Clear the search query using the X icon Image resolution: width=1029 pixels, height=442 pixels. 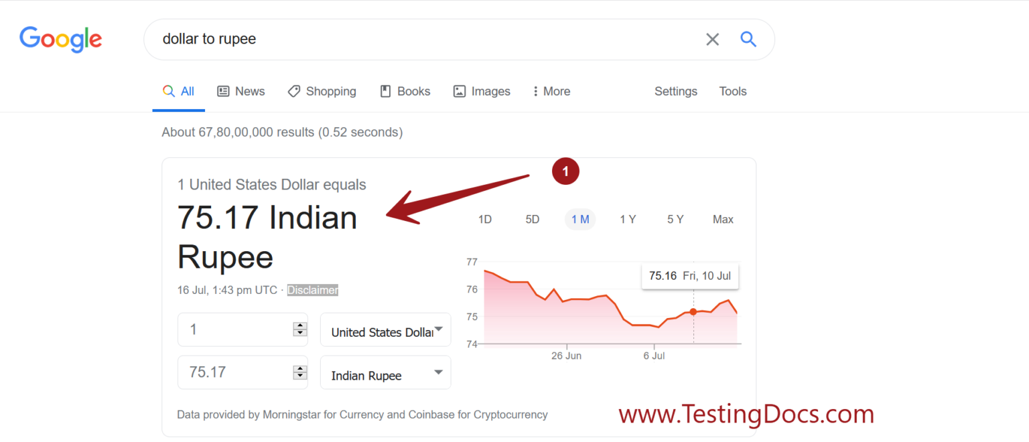[x=712, y=39]
